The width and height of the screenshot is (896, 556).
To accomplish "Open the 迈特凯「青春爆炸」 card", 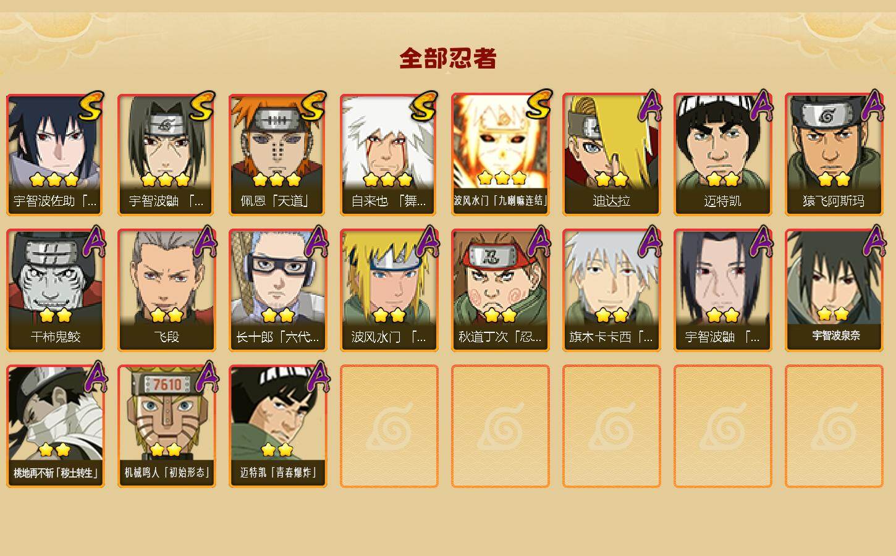I will pyautogui.click(x=278, y=426).
